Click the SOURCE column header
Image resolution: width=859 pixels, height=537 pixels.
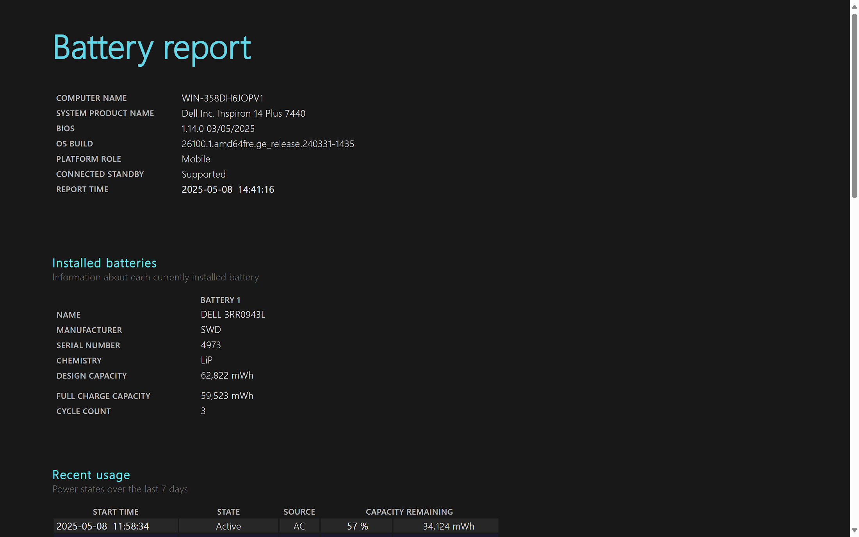pyautogui.click(x=299, y=512)
